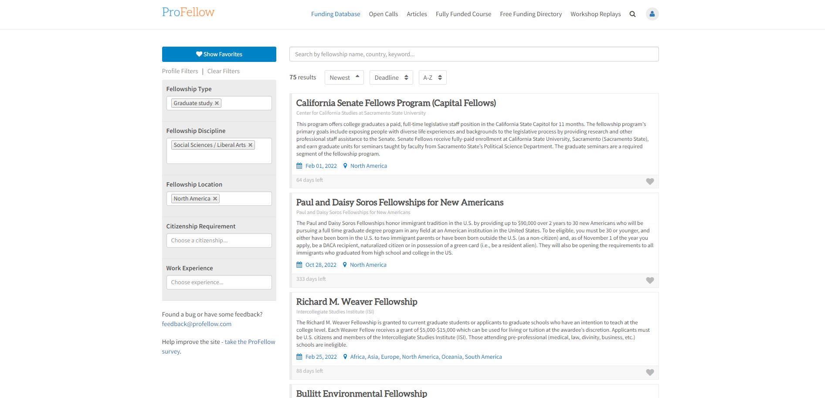Favorite the Paul and Daisy Soros Fellowships heart
Screen dimensions: 825x398
click(650, 280)
